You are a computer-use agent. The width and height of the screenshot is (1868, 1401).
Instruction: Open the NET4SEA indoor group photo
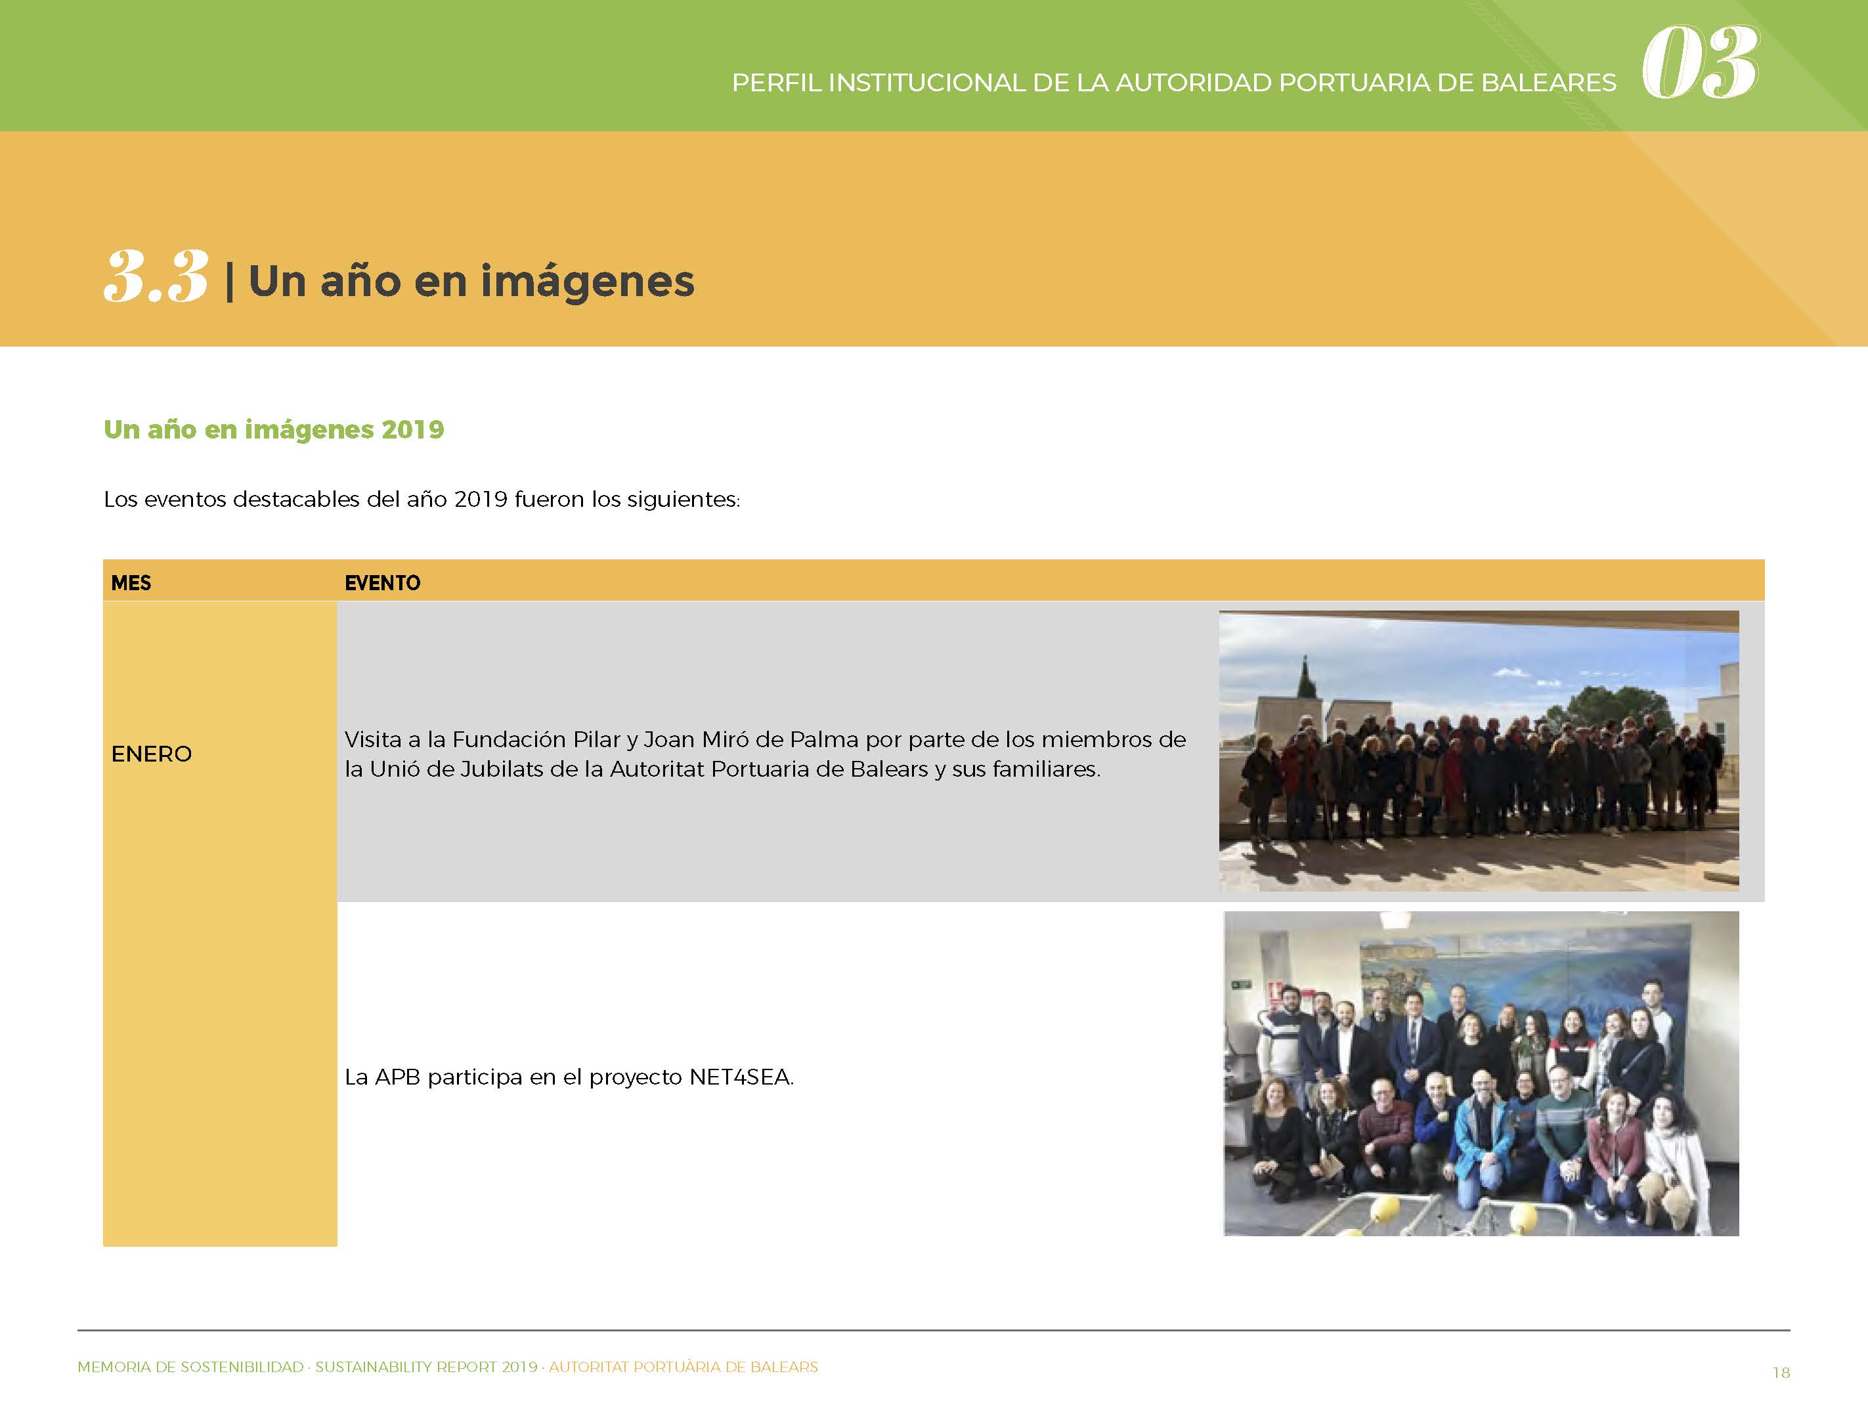tap(1481, 1073)
